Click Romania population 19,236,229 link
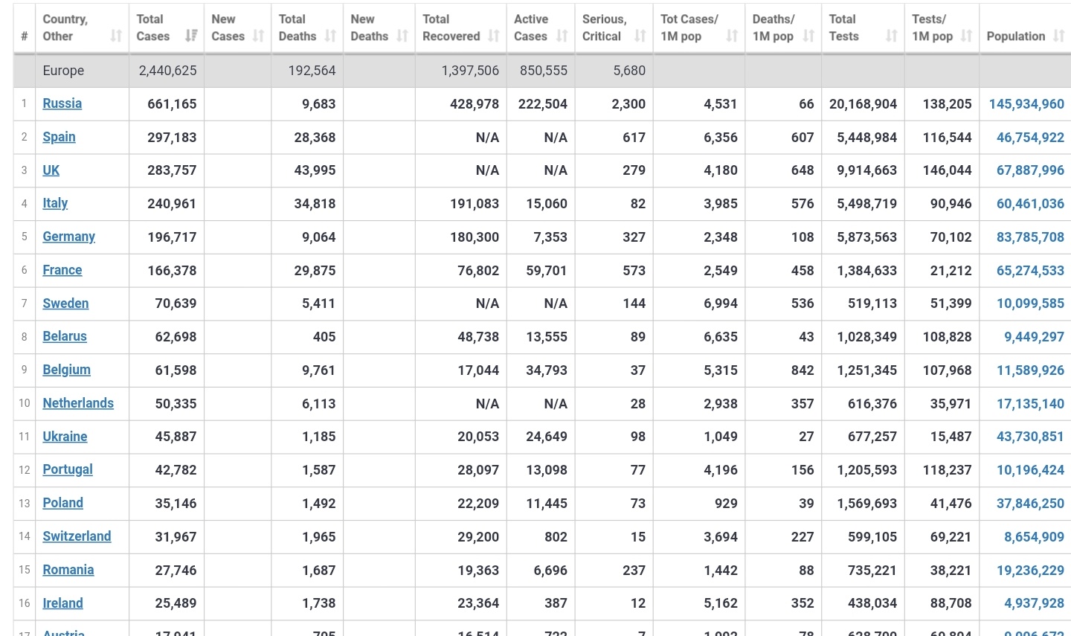Viewport: 1071px width, 636px height. [1030, 570]
